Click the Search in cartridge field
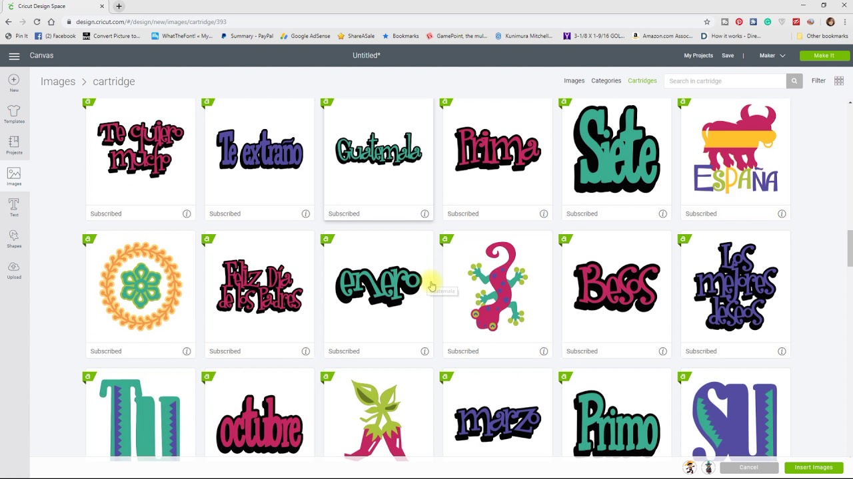Image resolution: width=853 pixels, height=479 pixels. point(725,81)
